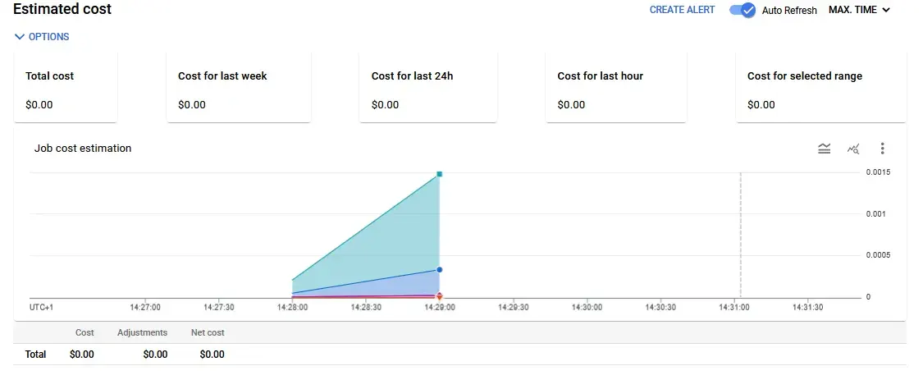This screenshot has height=389, width=923.
Task: Select the Total cost card
Action: tap(66, 87)
